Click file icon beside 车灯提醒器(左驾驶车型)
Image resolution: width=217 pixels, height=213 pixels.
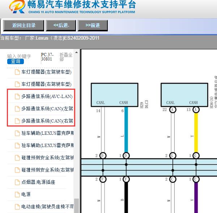[17, 72]
